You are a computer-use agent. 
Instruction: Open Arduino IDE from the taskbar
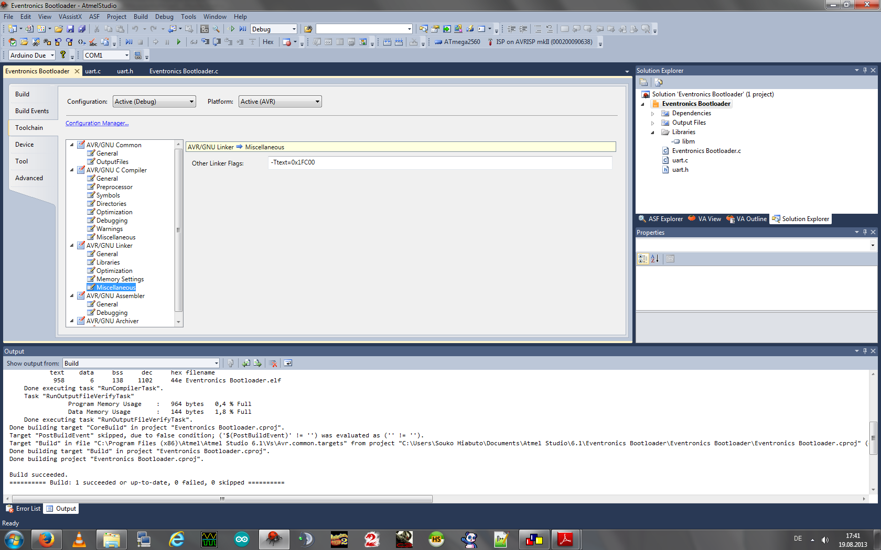[242, 539]
